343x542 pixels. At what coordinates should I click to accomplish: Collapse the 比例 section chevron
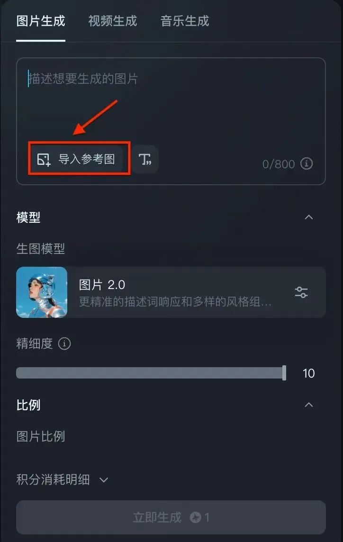click(309, 405)
